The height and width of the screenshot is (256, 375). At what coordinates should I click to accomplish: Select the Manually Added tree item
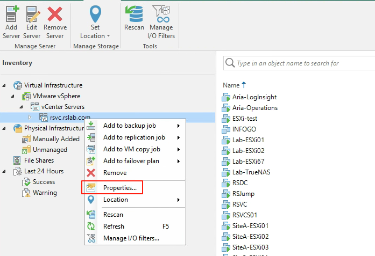pos(51,139)
